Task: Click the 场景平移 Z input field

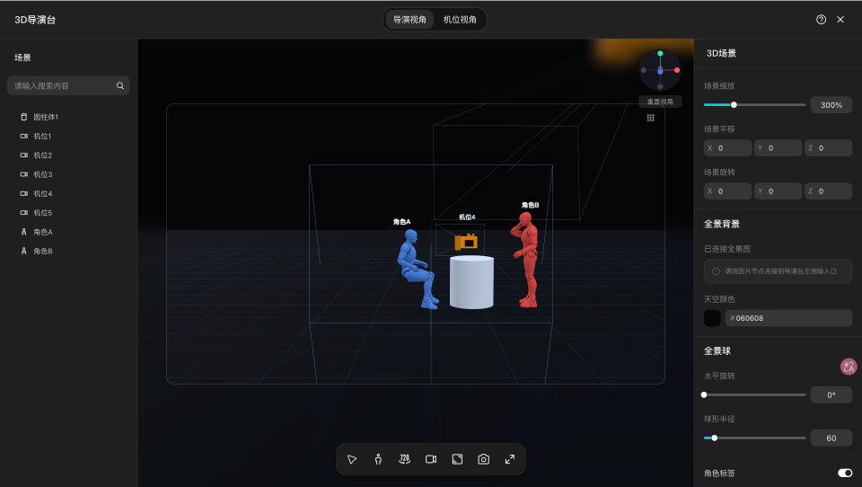Action: pos(829,148)
